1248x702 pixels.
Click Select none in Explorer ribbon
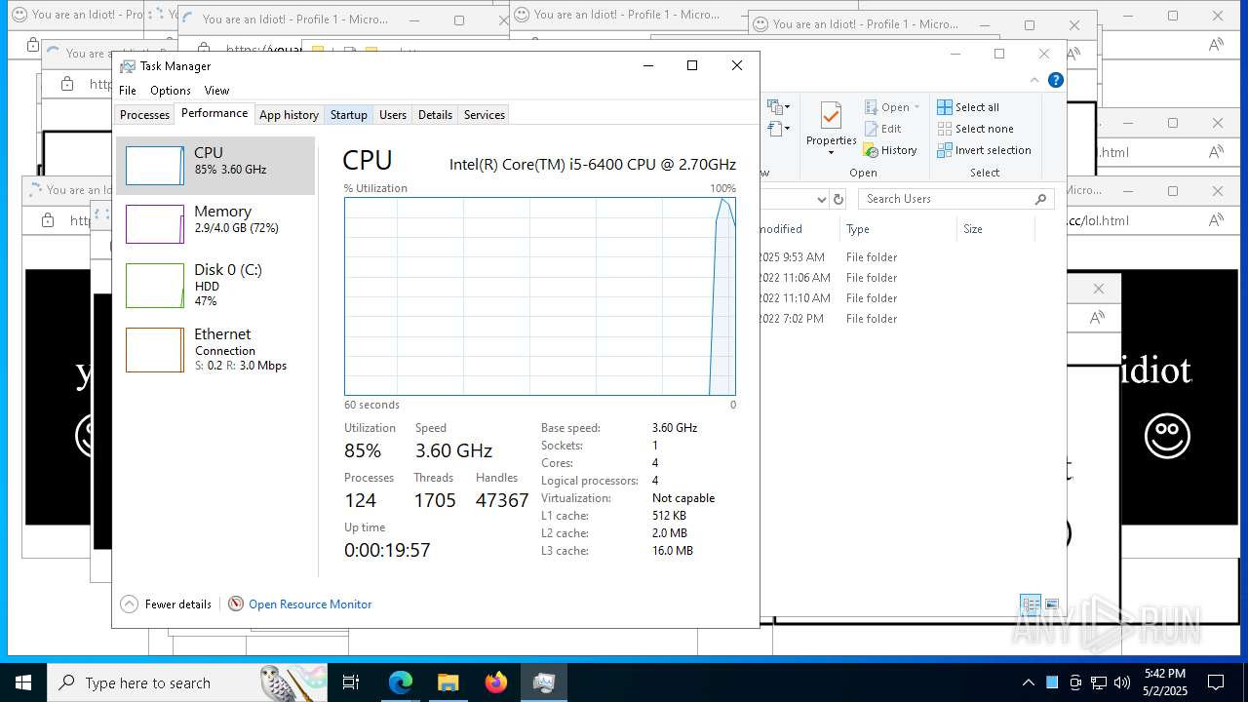(975, 129)
